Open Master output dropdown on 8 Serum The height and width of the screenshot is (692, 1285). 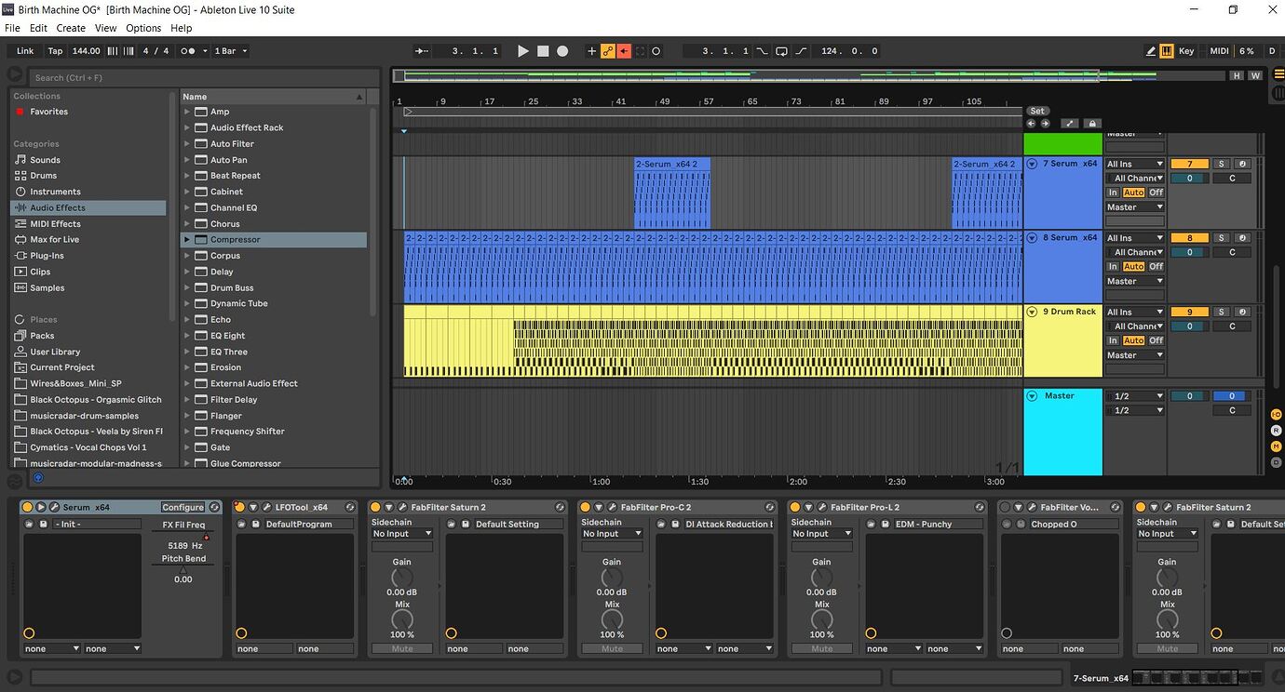[1135, 281]
